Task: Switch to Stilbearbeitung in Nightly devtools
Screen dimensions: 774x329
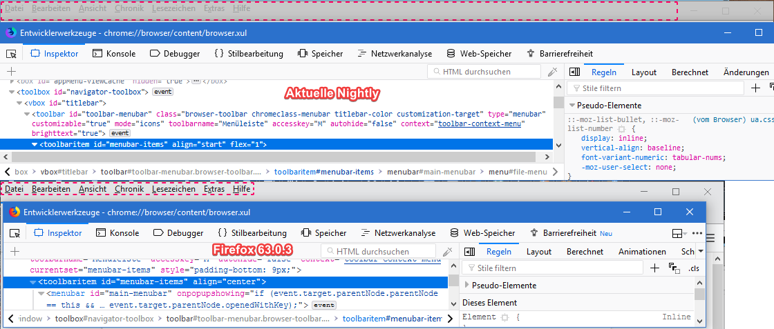Action: click(x=249, y=54)
